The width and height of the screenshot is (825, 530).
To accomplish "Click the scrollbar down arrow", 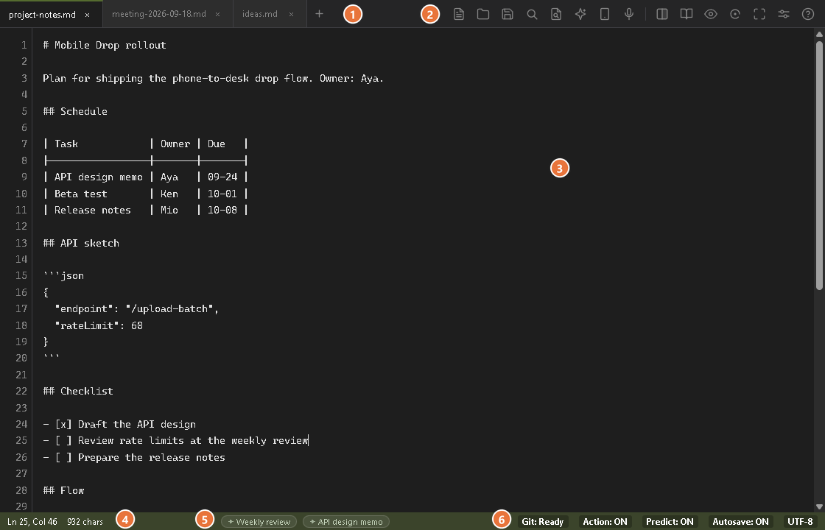I will (819, 507).
